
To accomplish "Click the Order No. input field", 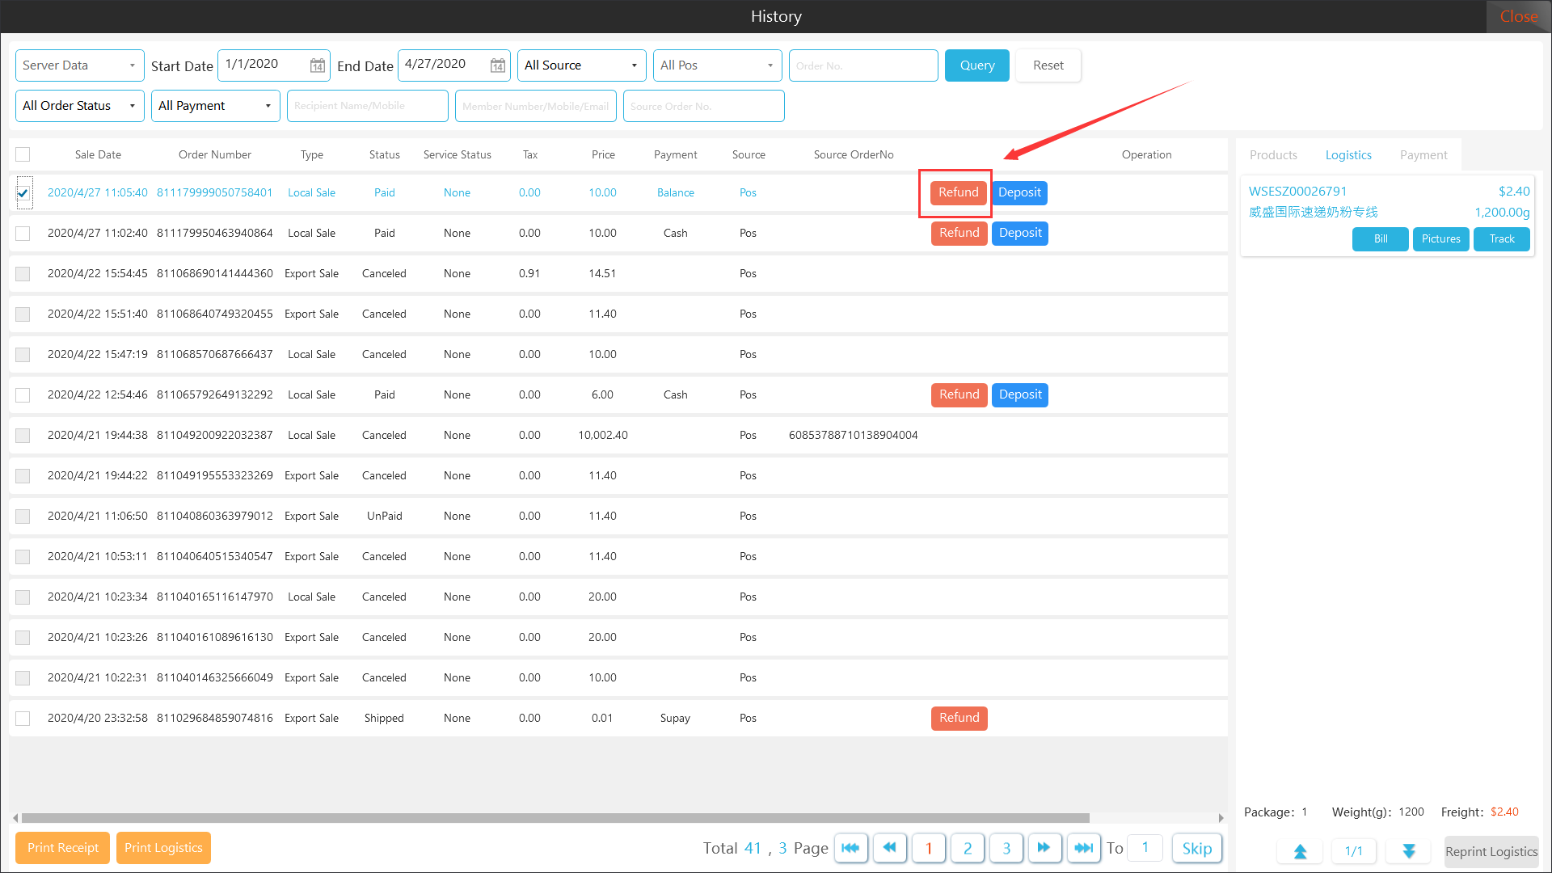I will tap(862, 65).
